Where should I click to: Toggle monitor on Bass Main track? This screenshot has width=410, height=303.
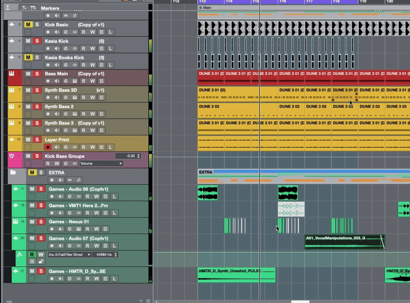57,82
